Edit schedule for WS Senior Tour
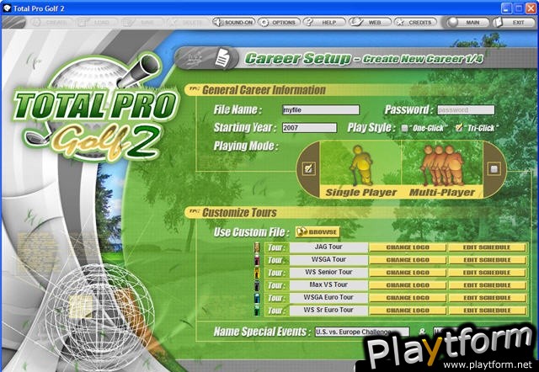 [487, 273]
